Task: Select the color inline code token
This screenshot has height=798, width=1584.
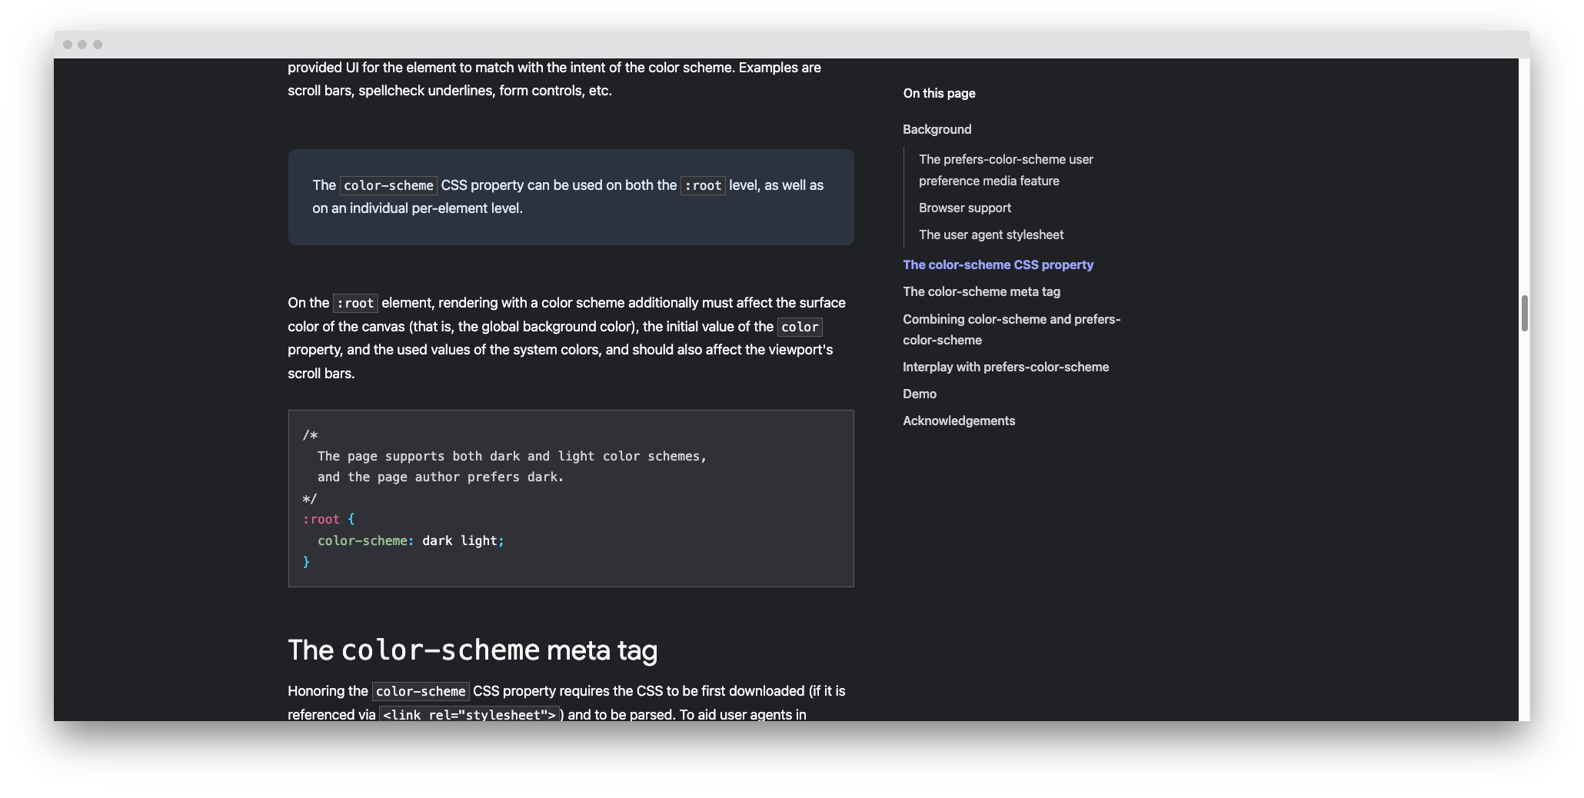Action: tap(800, 327)
